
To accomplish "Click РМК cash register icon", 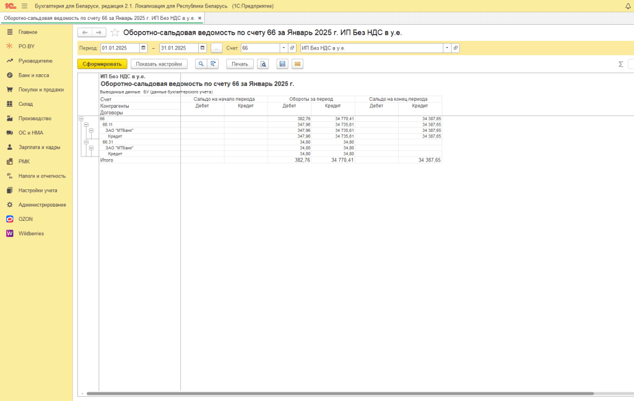I will [10, 162].
